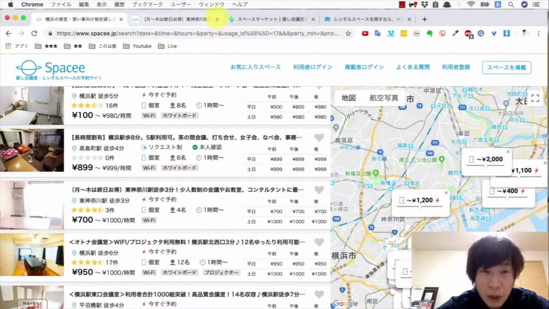The width and height of the screenshot is (549, 309).
Task: Close the ~¥1,200 map popup
Action: 446,193
